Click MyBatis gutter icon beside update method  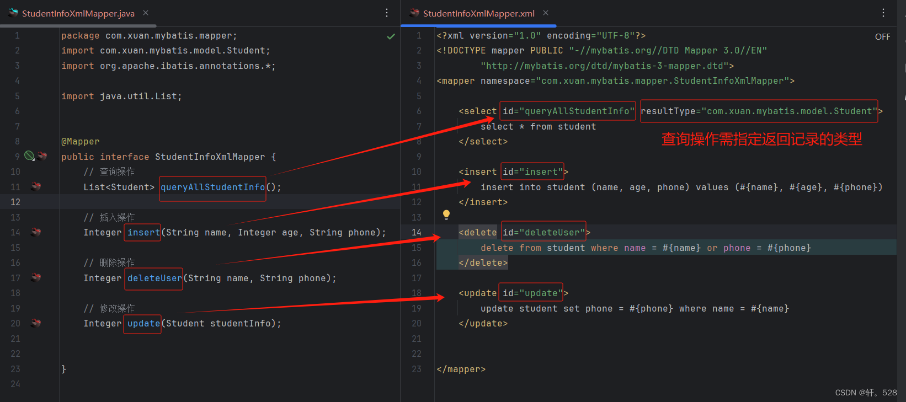[x=36, y=323]
